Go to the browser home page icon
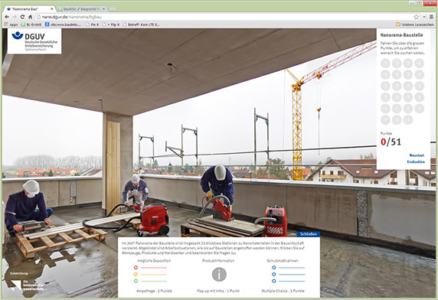Viewport: 438px width, 300px height. [30, 17]
